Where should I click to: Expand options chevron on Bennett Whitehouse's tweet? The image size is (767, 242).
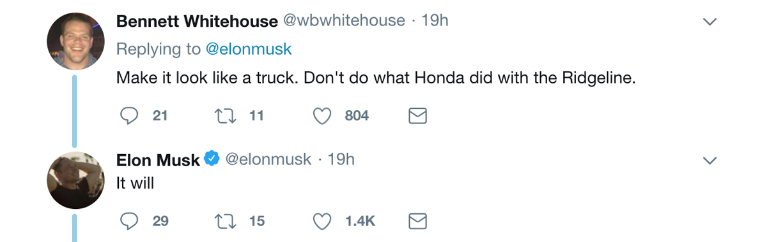709,22
